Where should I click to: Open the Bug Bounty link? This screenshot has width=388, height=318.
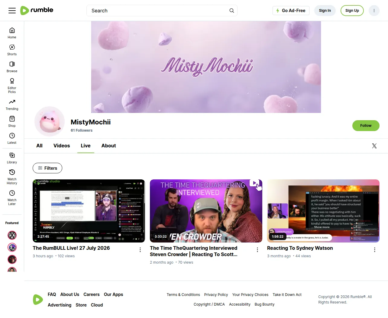pos(265,304)
